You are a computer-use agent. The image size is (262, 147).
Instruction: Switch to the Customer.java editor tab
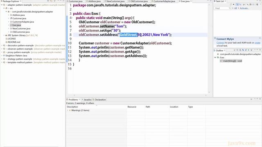click(75, 1)
